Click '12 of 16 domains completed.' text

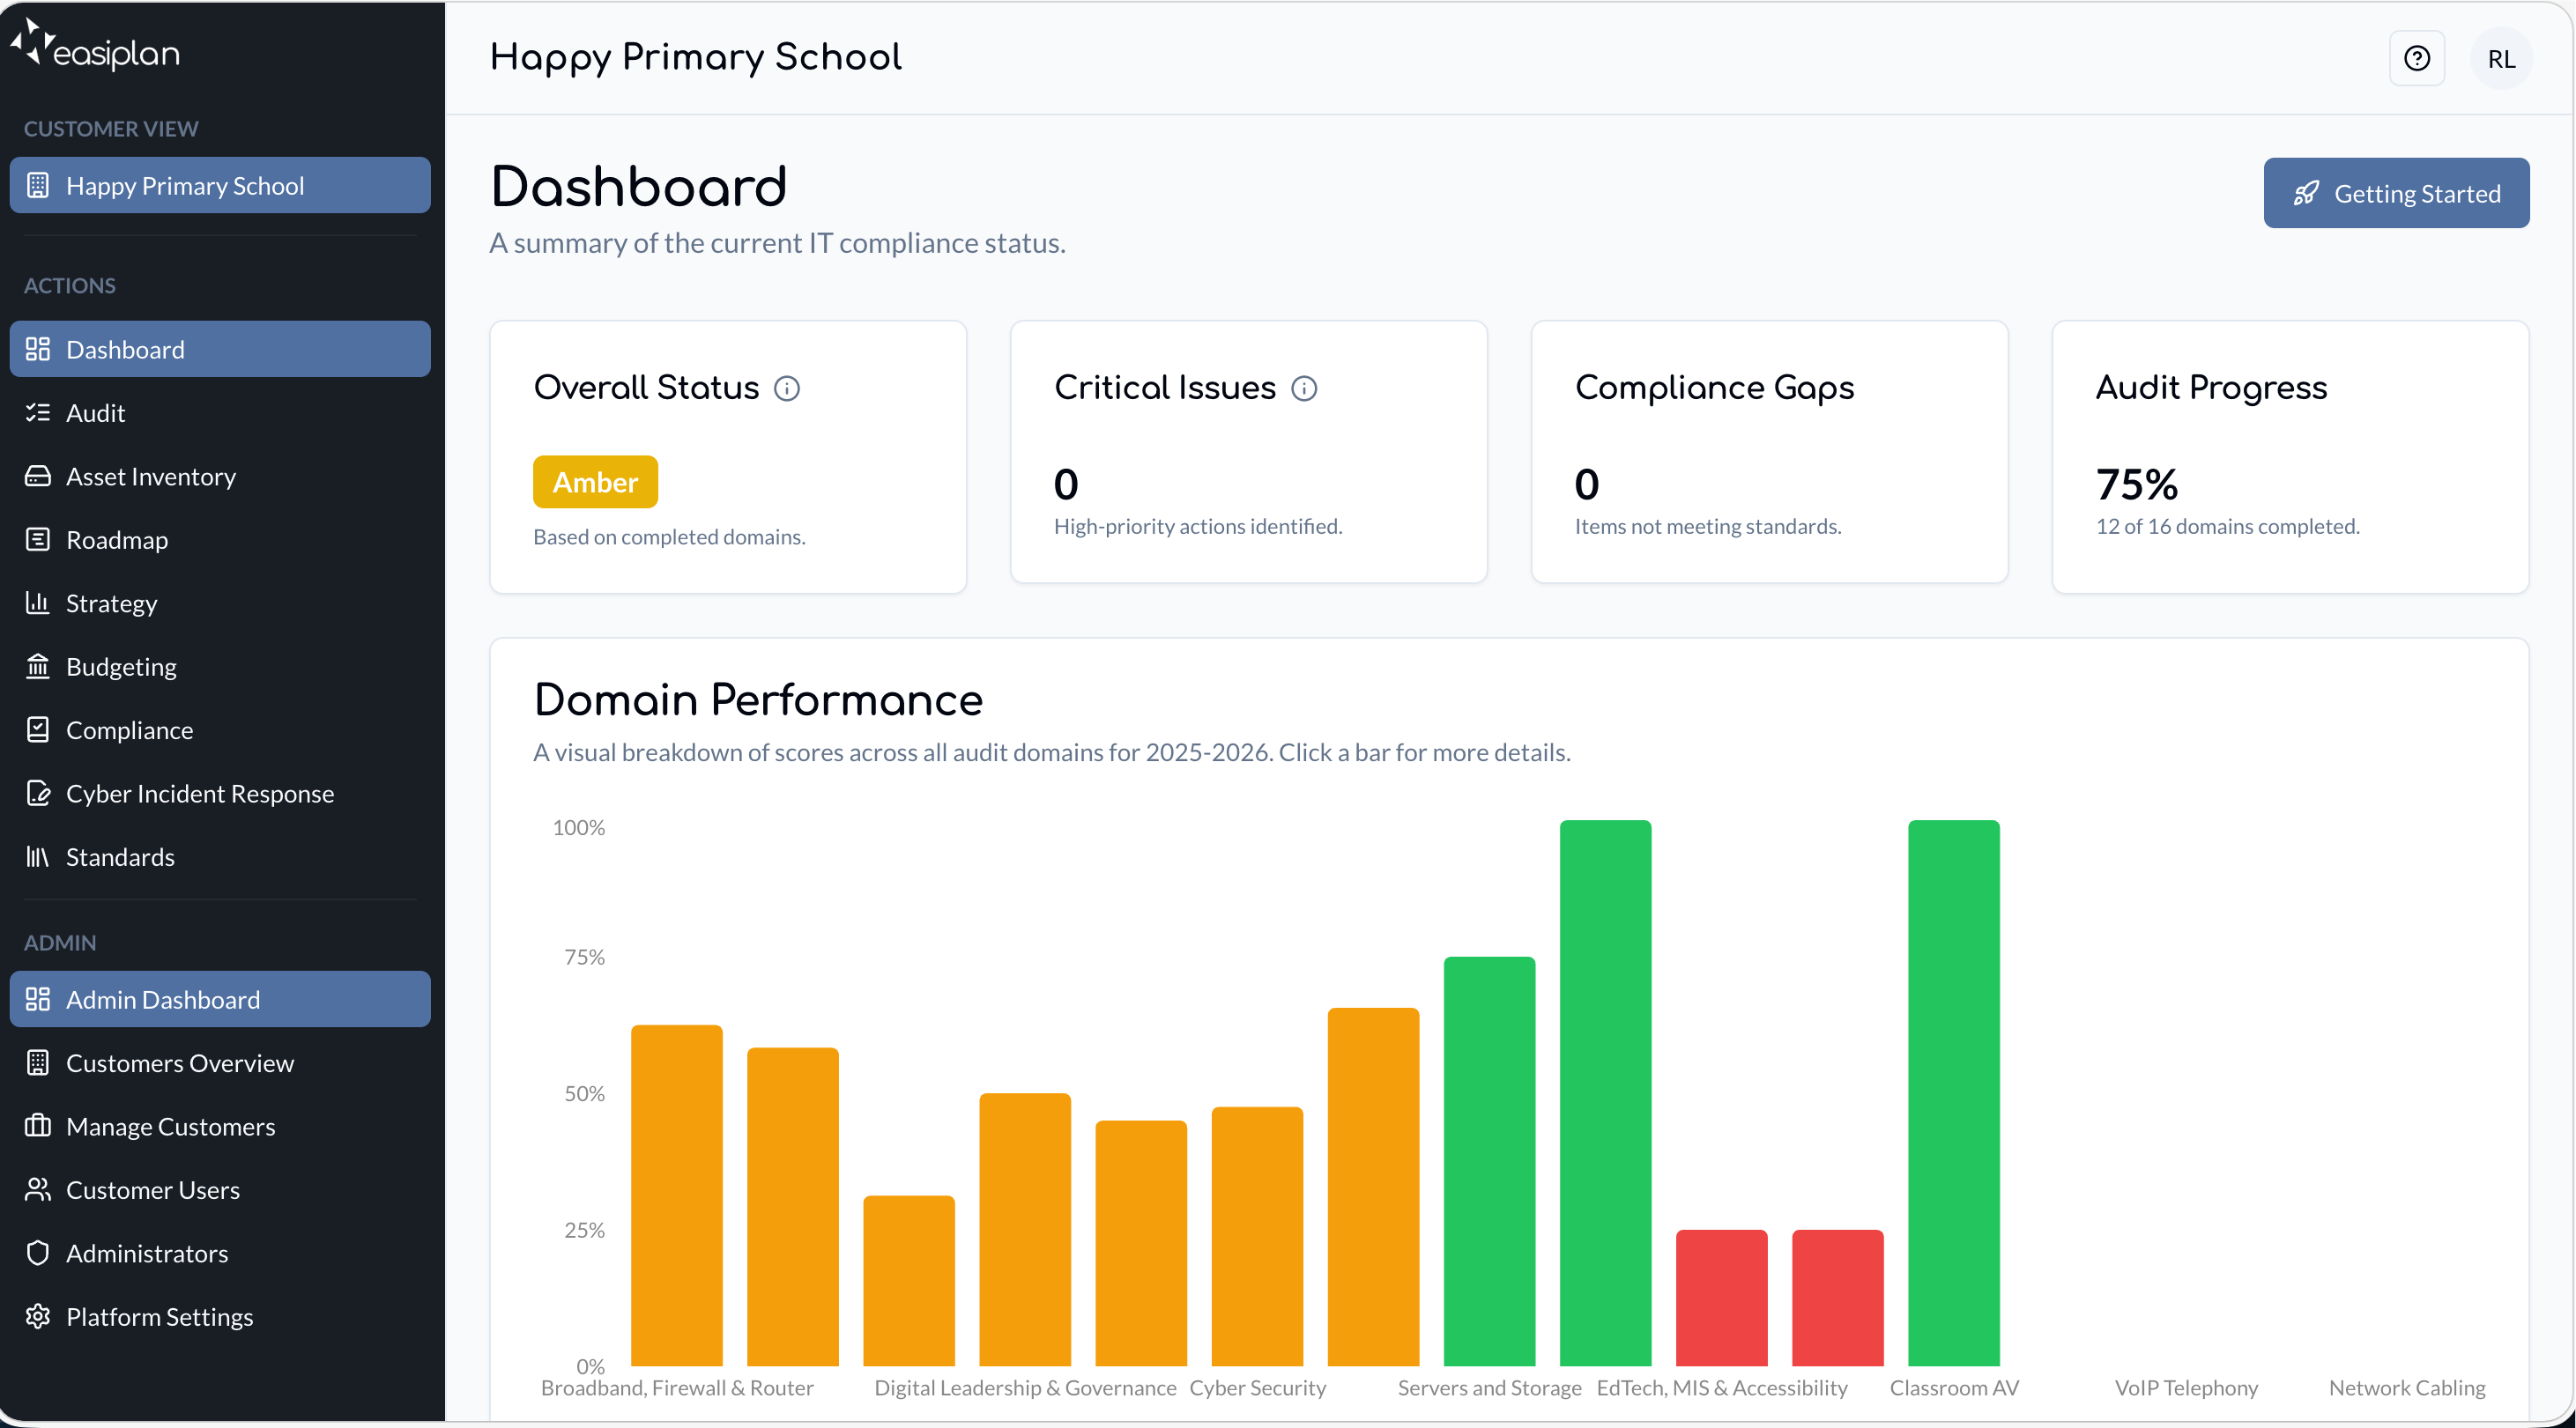[x=2227, y=526]
